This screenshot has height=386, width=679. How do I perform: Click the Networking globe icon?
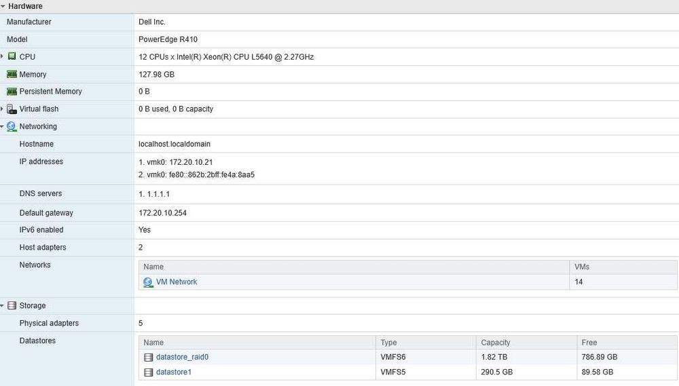(x=12, y=126)
